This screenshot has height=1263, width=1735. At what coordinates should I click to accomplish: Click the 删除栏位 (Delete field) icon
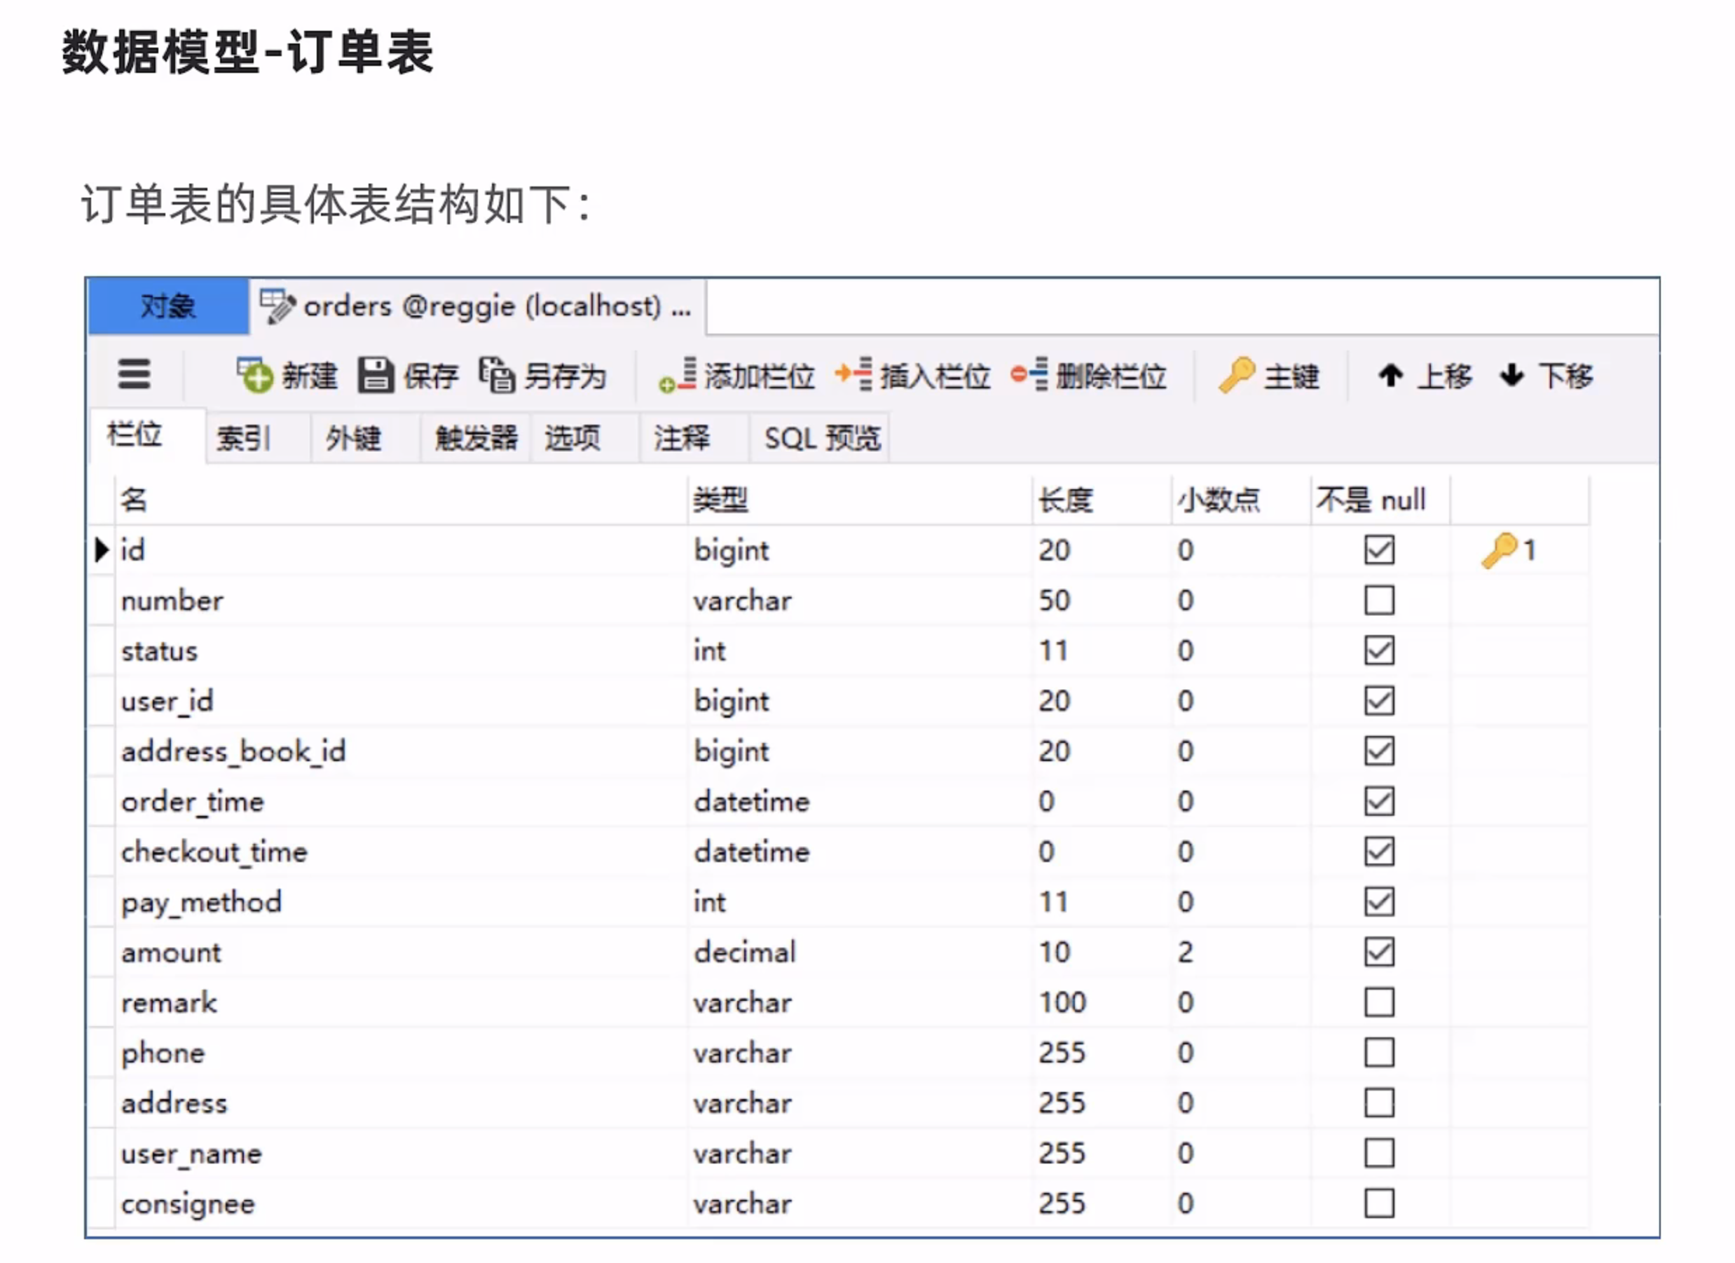coord(1029,376)
